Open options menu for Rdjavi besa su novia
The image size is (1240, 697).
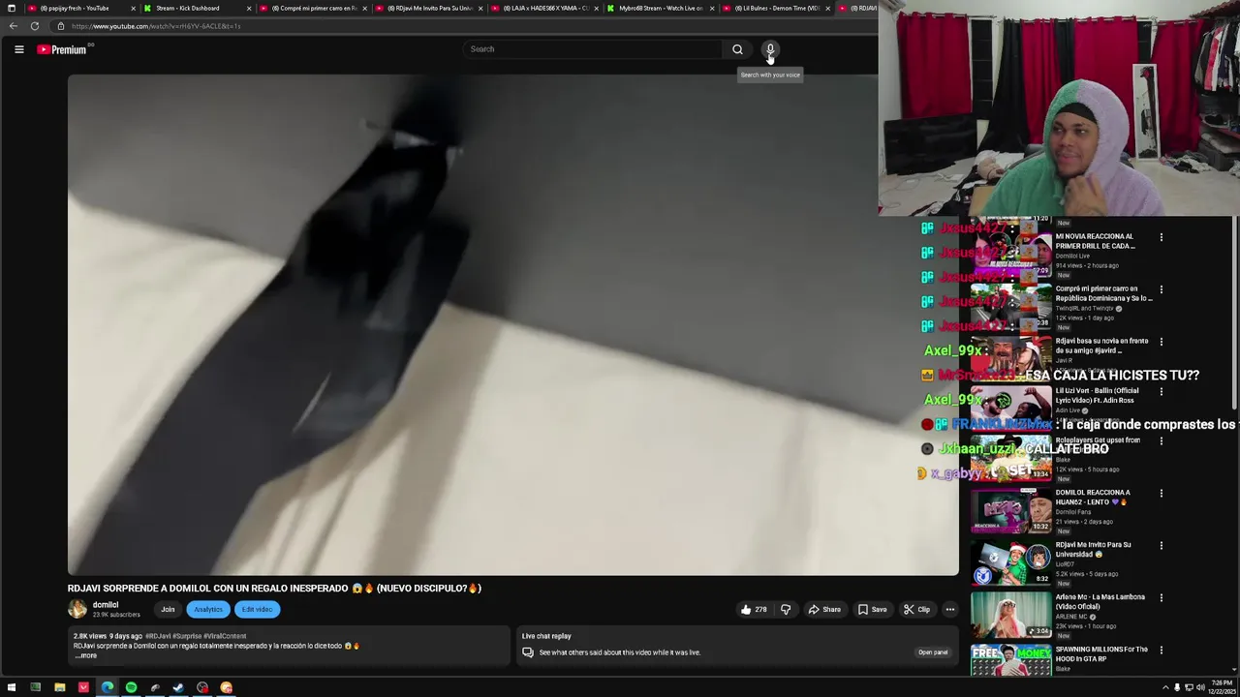1162,342
